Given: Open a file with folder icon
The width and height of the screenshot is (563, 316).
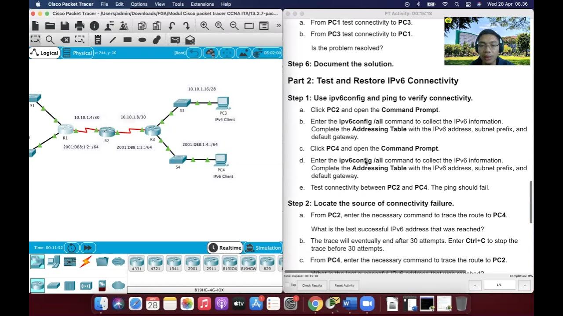Looking at the screenshot, I should 50,26.
